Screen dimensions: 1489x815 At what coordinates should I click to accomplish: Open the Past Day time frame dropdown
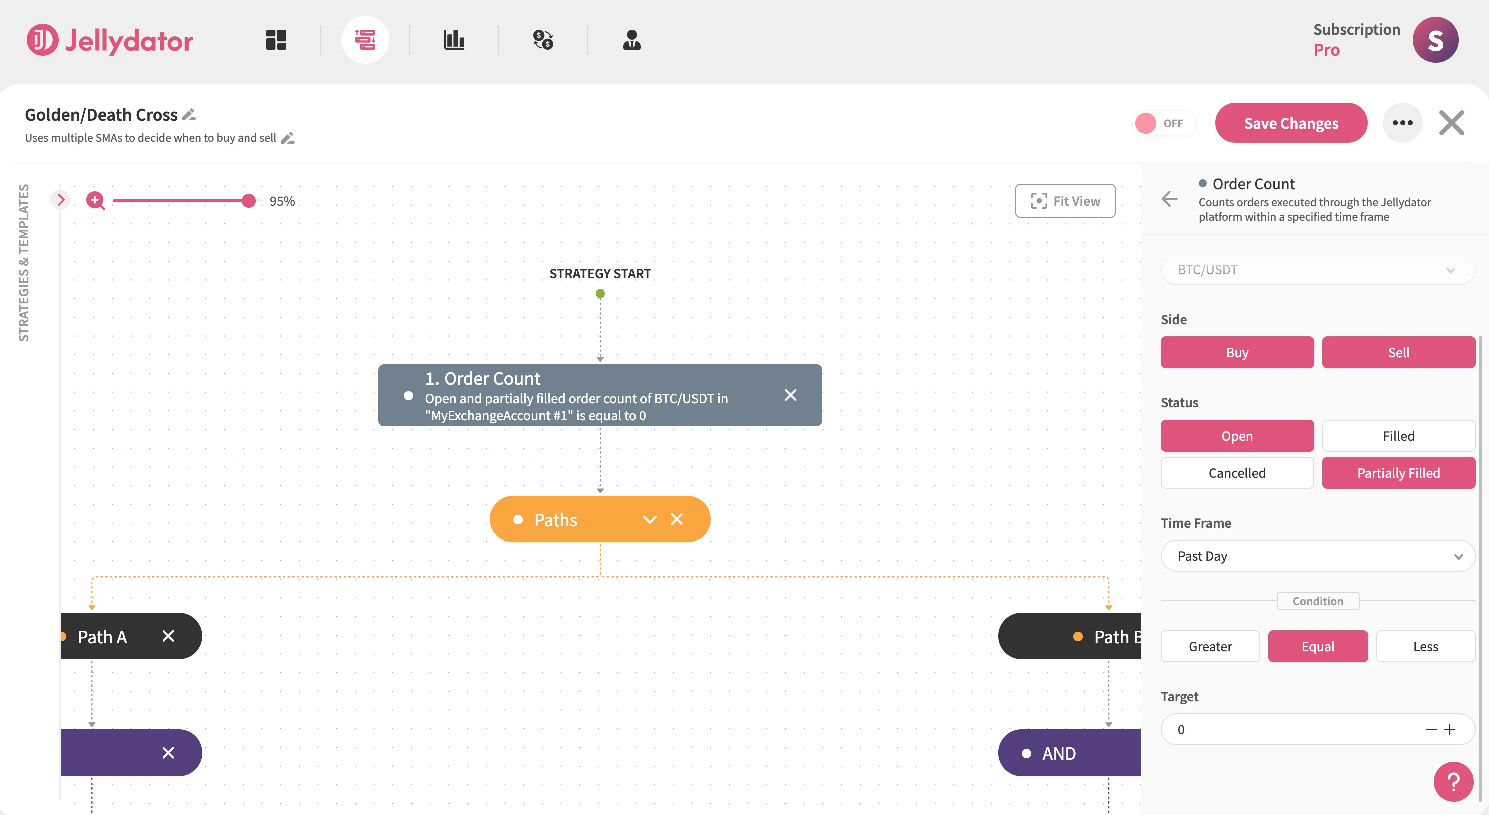(x=1317, y=556)
